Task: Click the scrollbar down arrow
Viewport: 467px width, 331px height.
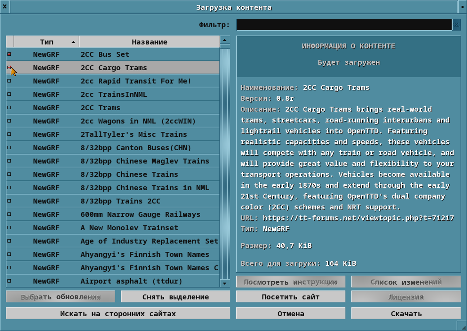Action: pos(224,283)
